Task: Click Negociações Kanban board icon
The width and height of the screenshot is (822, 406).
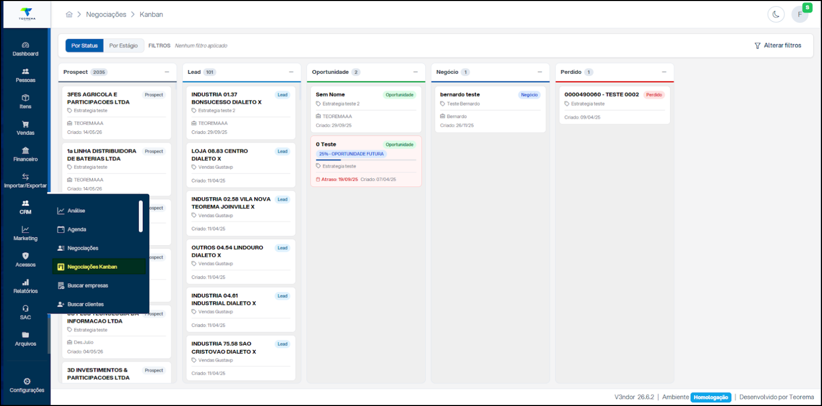Action: [61, 267]
